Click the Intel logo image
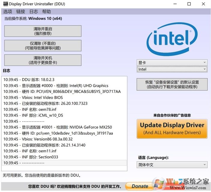Viewport: 211px width, 192px height. [x=172, y=39]
